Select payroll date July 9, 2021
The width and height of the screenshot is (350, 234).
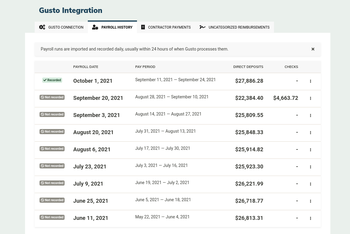pyautogui.click(x=88, y=184)
